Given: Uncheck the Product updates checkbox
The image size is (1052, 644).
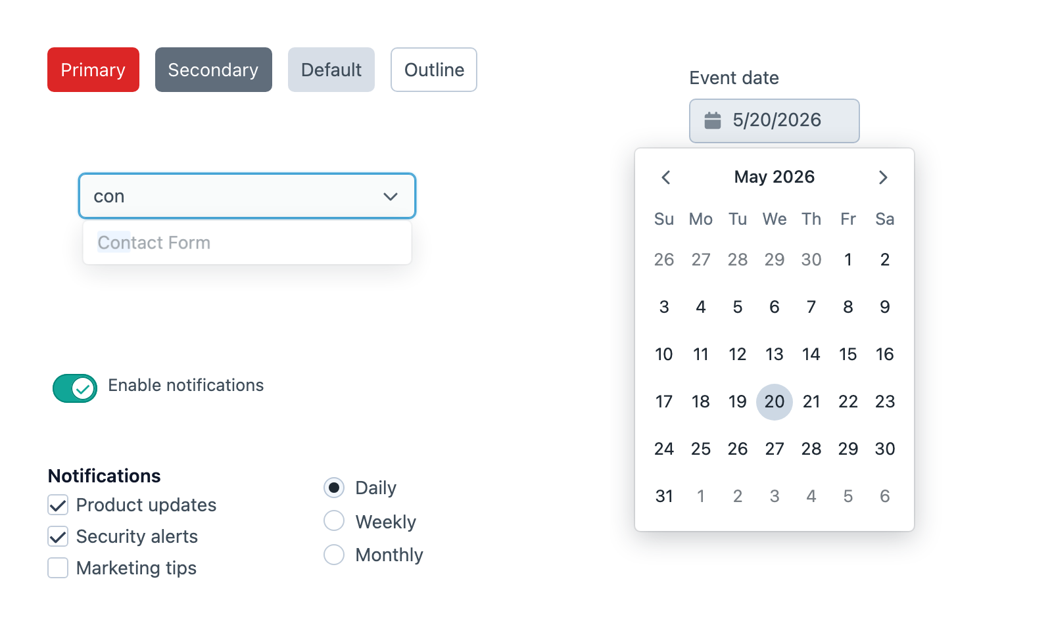Looking at the screenshot, I should coord(58,505).
